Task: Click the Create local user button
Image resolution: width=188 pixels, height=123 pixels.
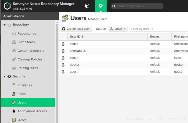Action: click(76, 29)
